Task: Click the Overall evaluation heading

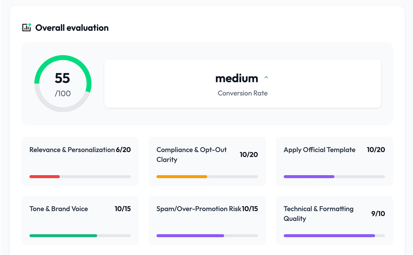Action: pos(72,28)
